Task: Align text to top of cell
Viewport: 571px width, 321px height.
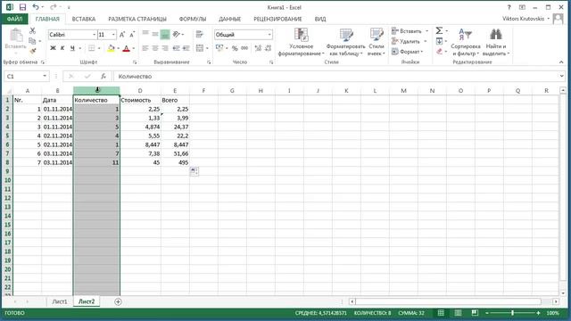Action: 145,34
